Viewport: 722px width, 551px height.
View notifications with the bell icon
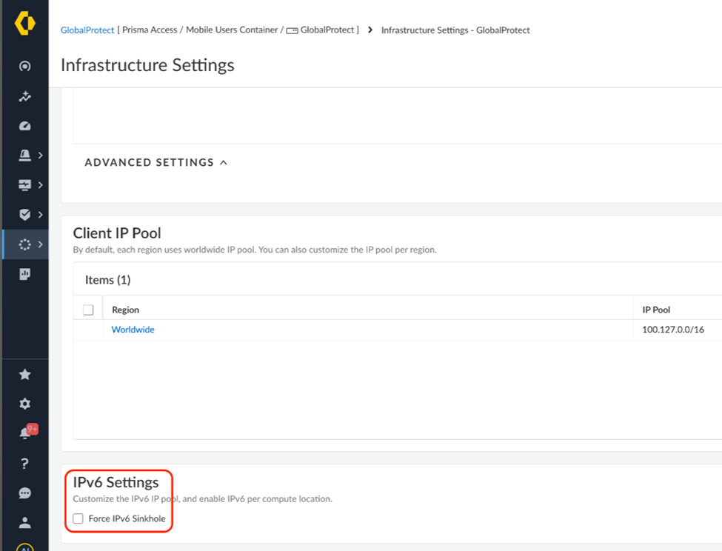25,434
